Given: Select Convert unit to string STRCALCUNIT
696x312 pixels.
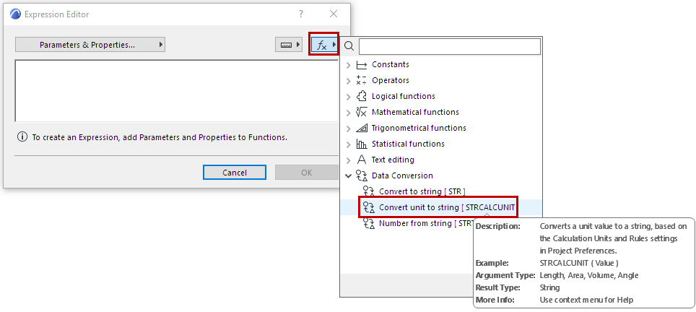Looking at the screenshot, I should [447, 208].
